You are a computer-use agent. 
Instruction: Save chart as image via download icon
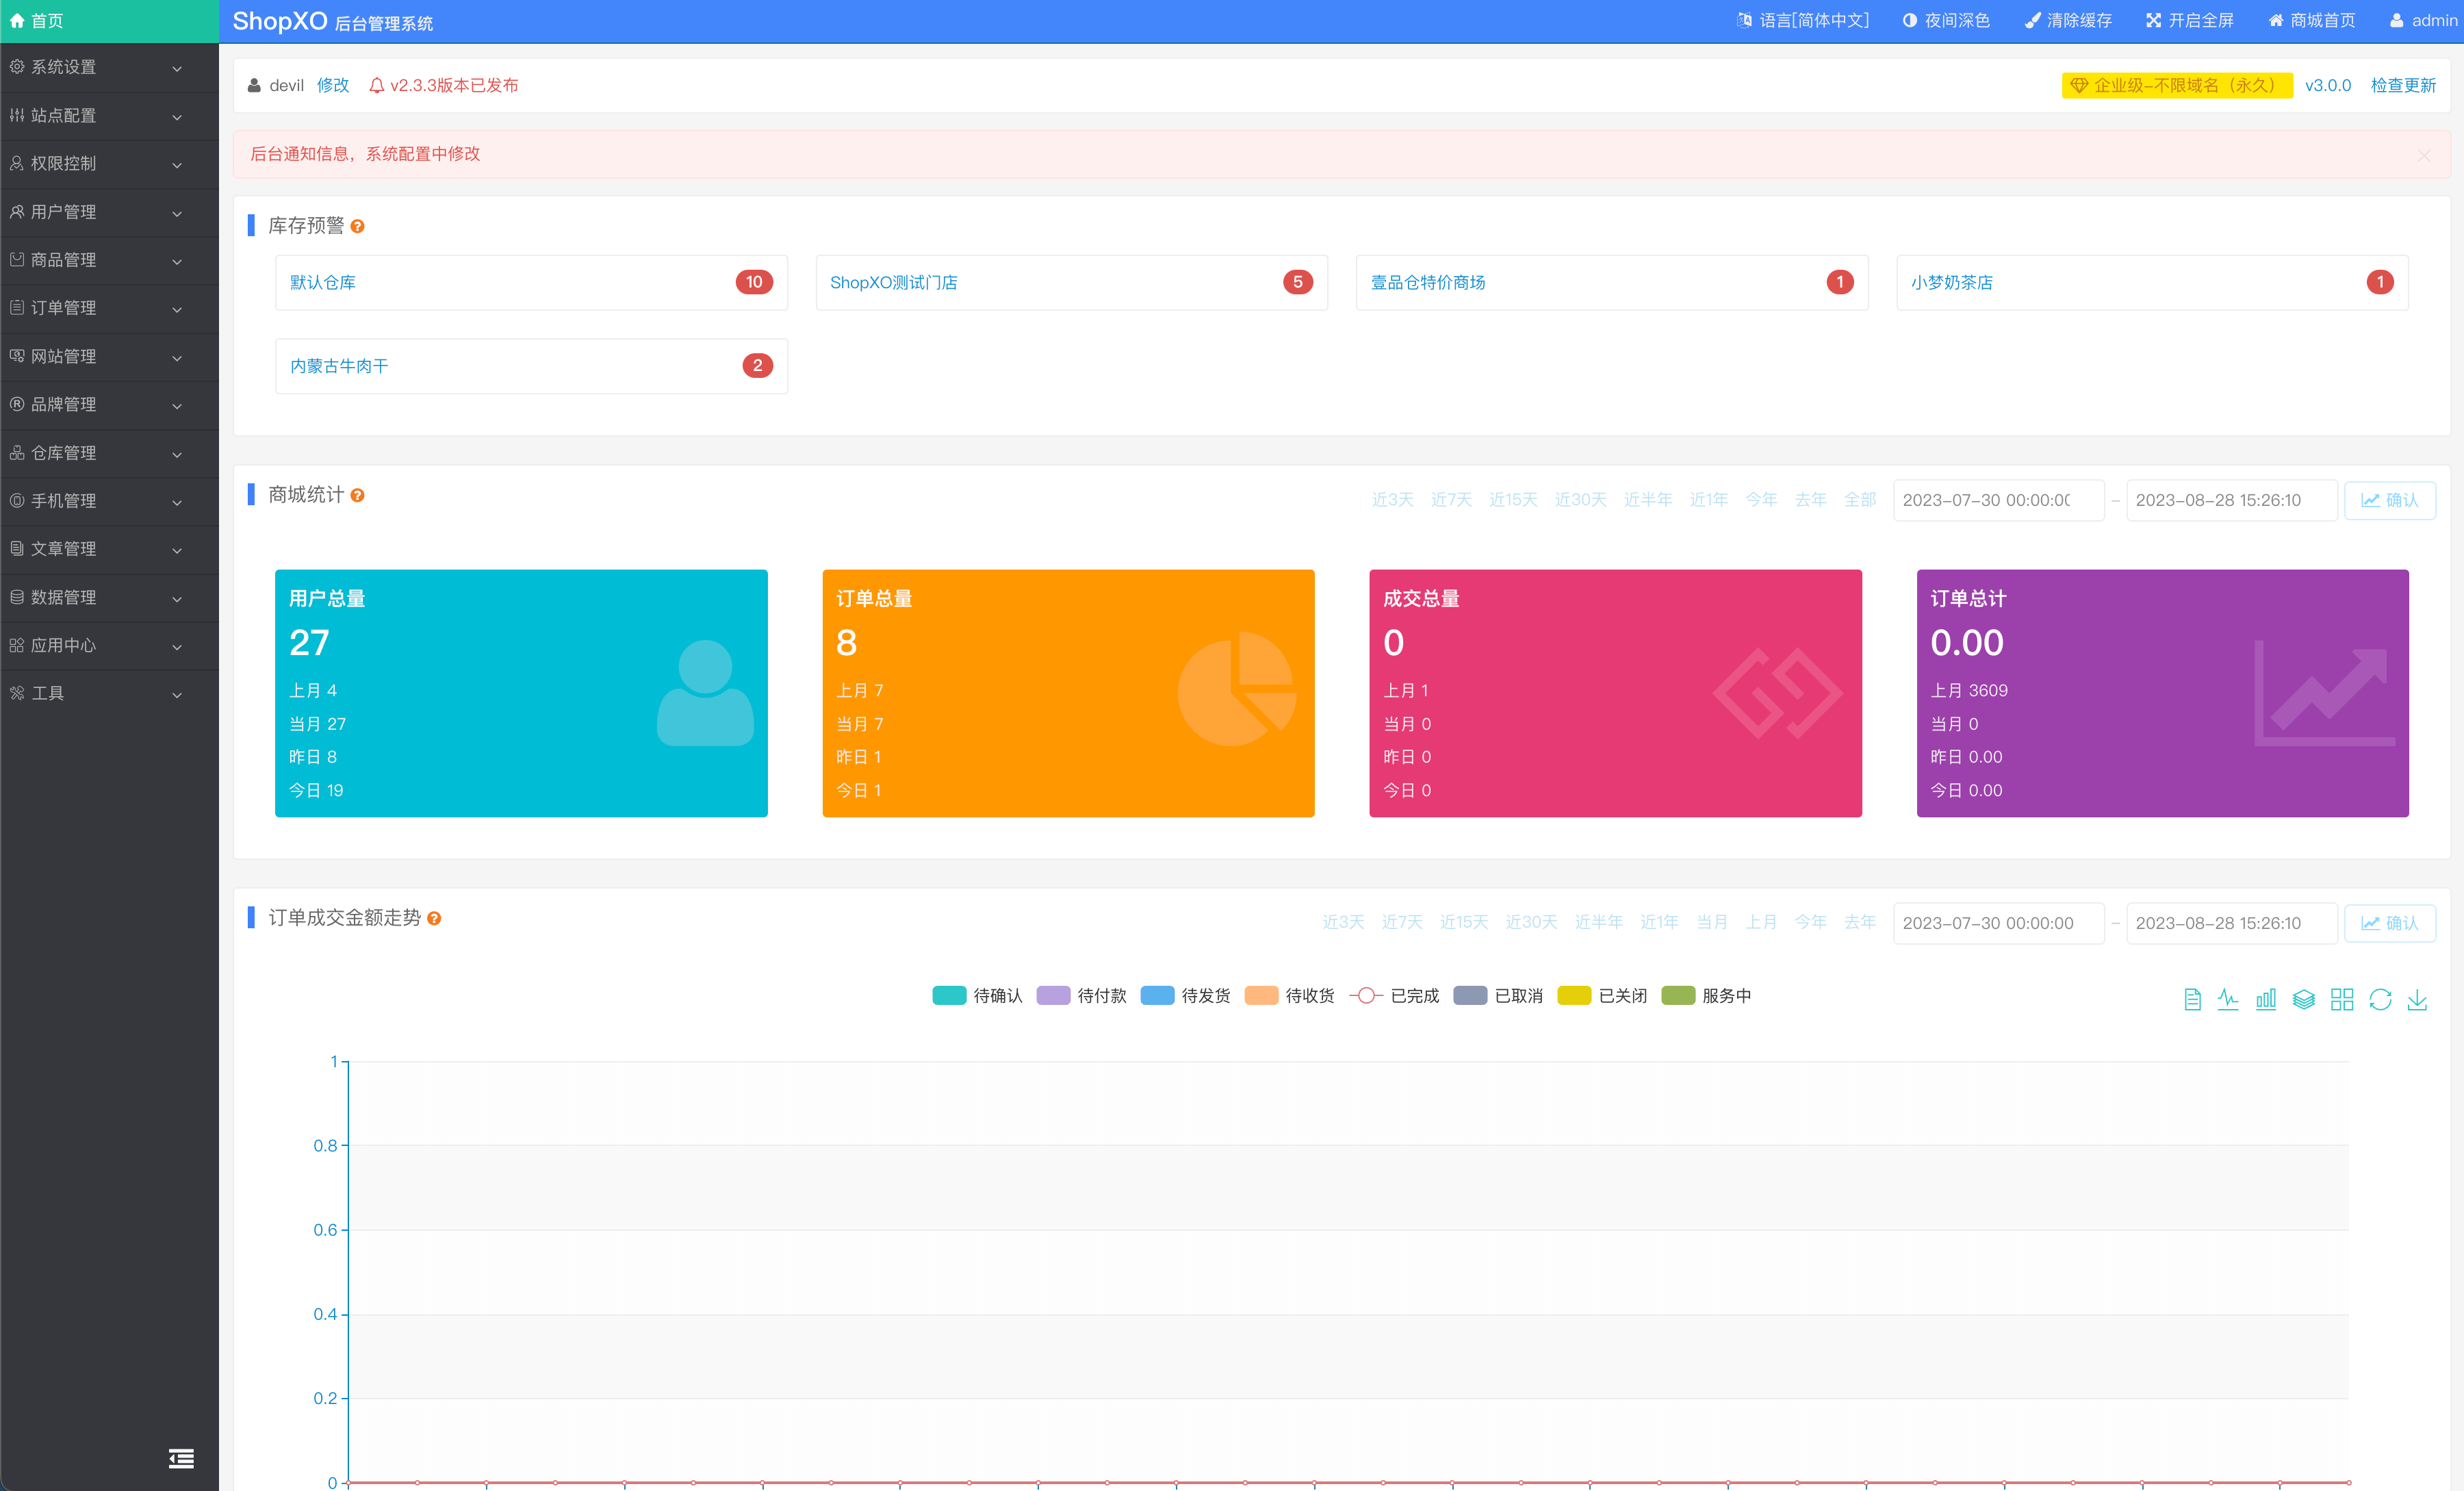[2417, 999]
